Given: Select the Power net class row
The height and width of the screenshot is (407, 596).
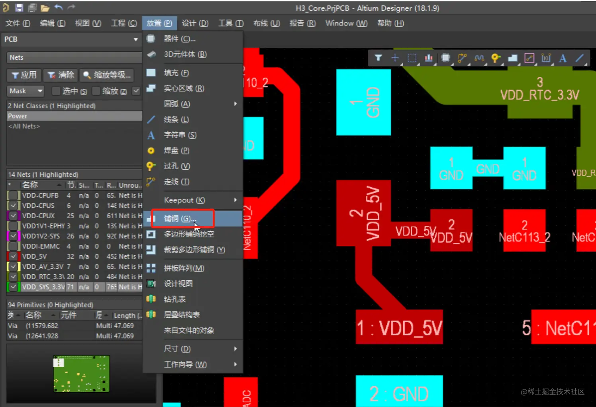Looking at the screenshot, I should [x=74, y=116].
